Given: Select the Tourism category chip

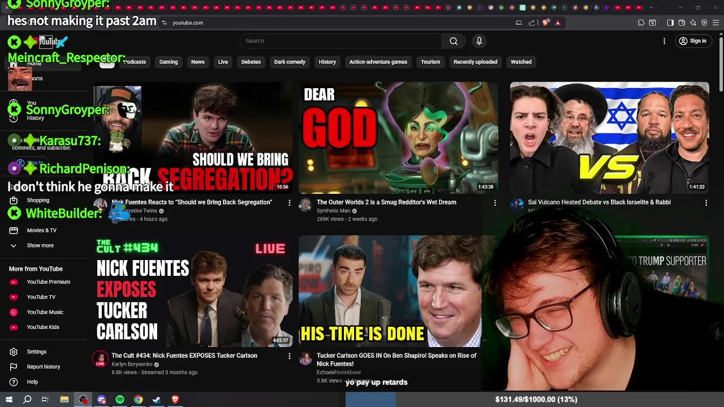Looking at the screenshot, I should coord(430,62).
